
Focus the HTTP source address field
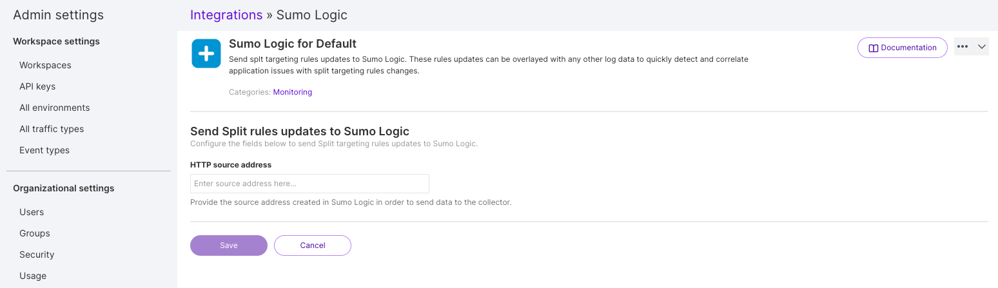point(309,184)
